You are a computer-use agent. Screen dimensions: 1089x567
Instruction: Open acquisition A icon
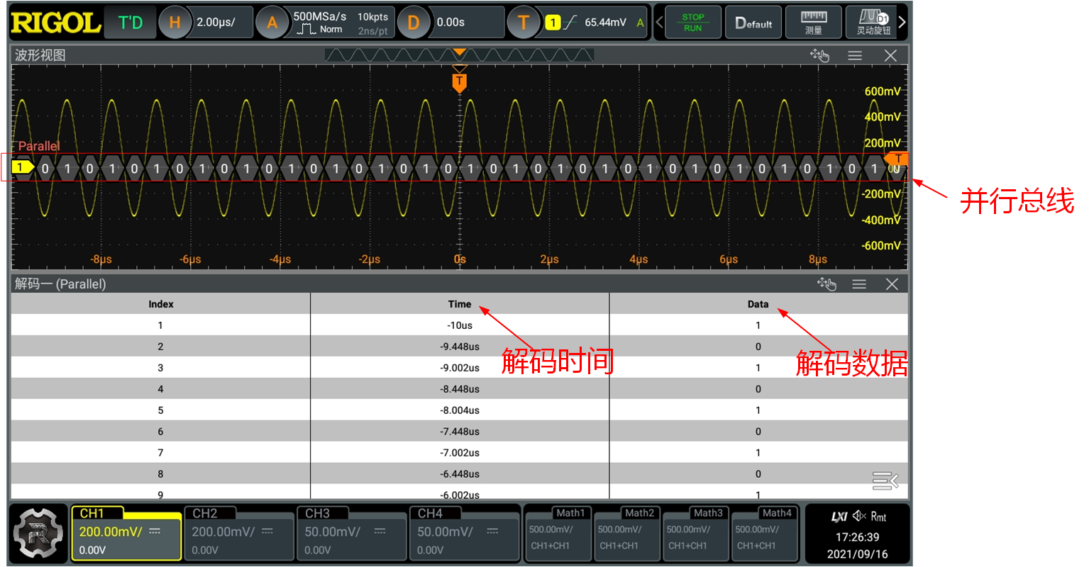point(272,23)
